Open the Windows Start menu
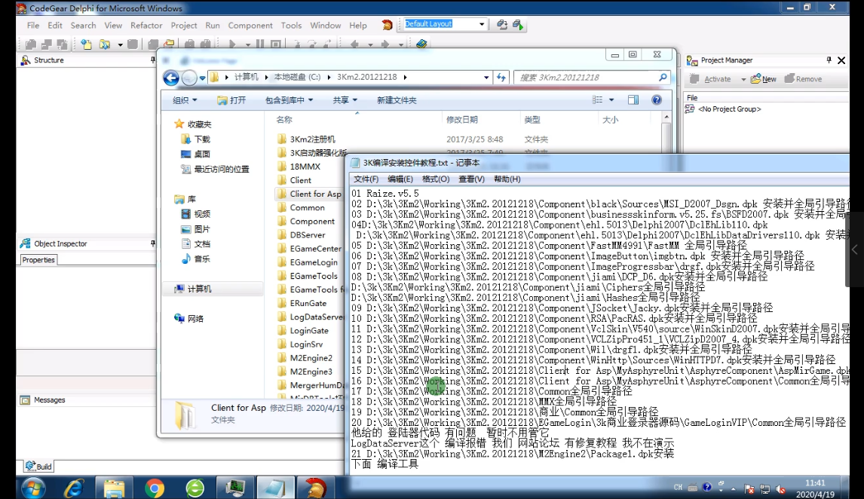 coord(34,488)
